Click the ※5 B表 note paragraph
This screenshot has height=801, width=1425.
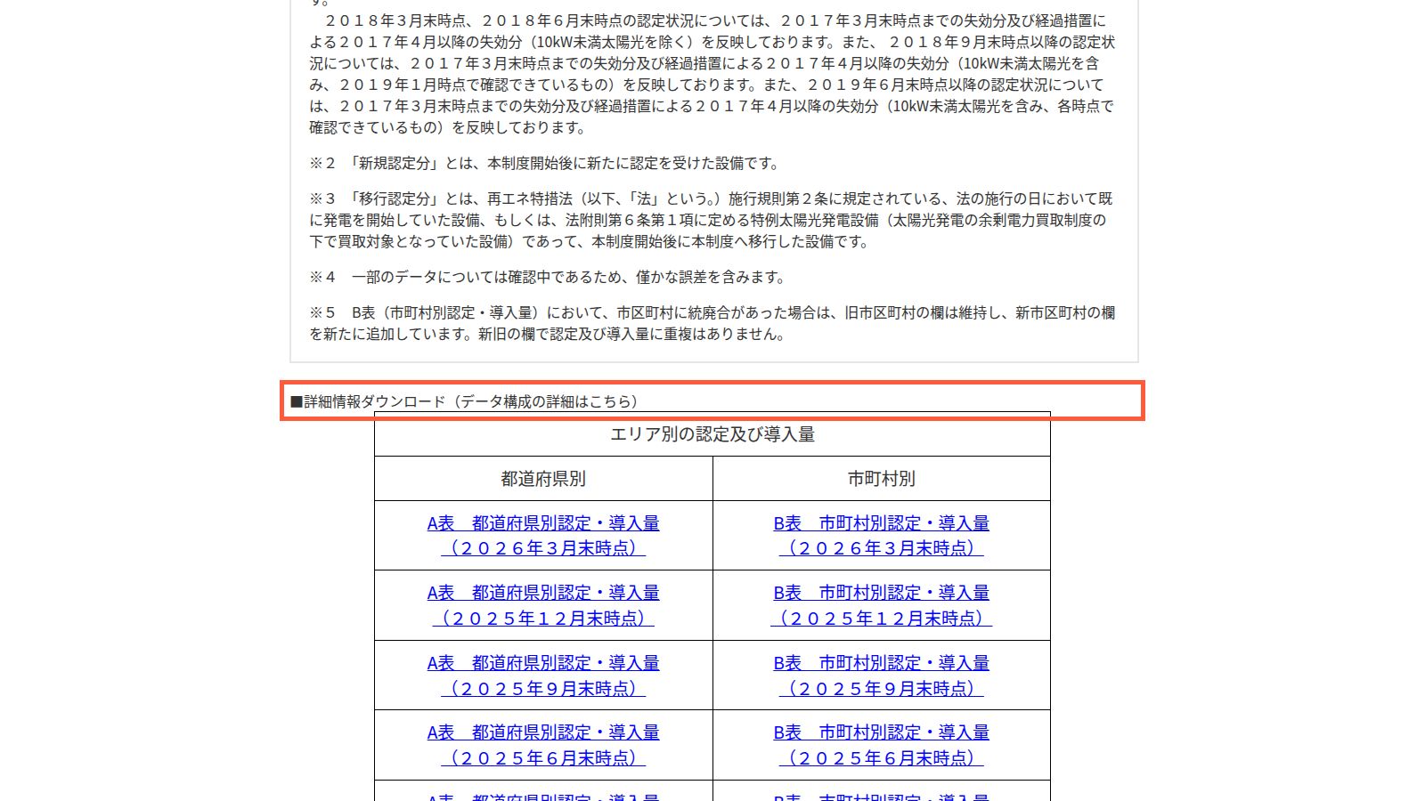pos(712,323)
